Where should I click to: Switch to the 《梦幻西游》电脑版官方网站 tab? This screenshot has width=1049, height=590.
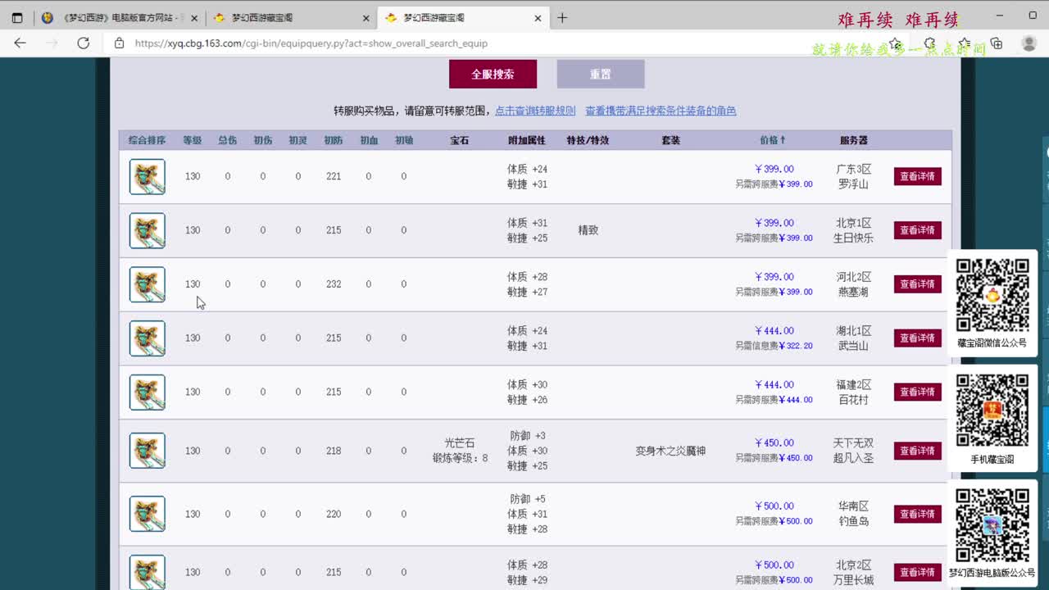[x=120, y=17]
